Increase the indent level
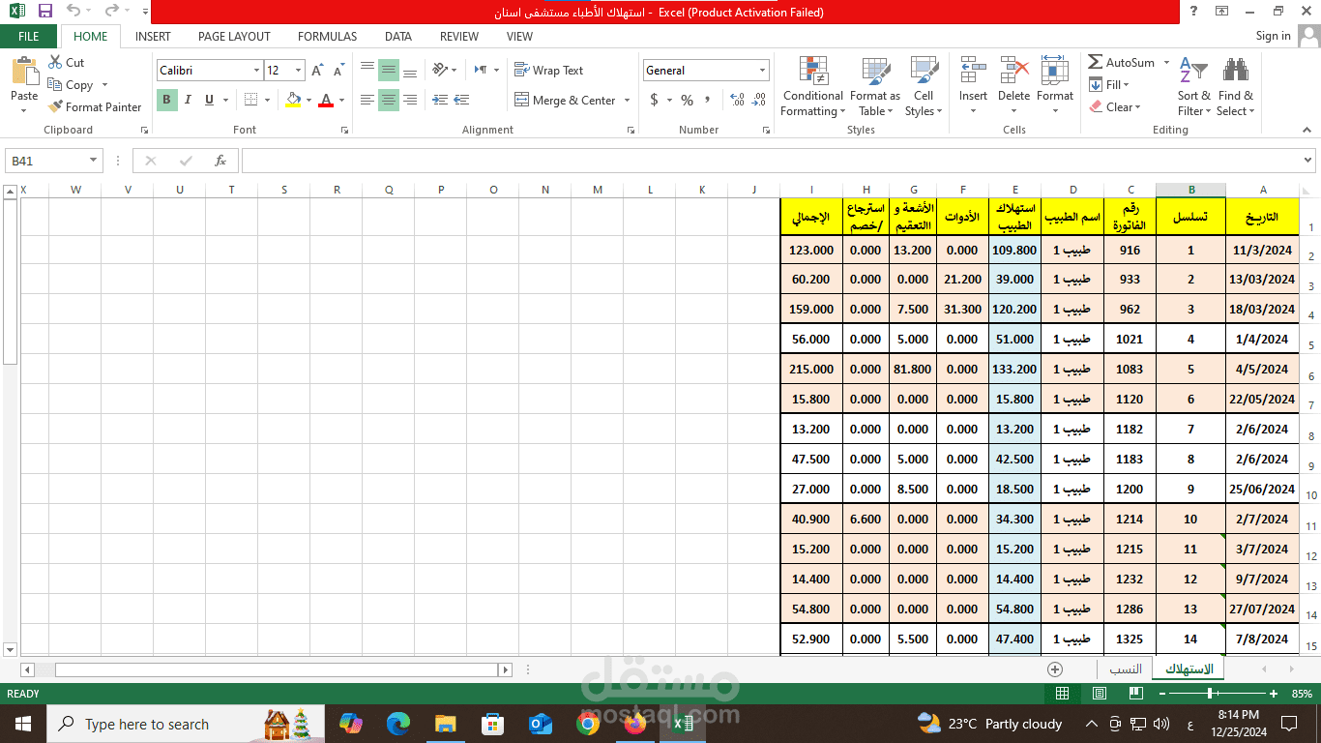This screenshot has width=1321, height=743. (x=461, y=100)
